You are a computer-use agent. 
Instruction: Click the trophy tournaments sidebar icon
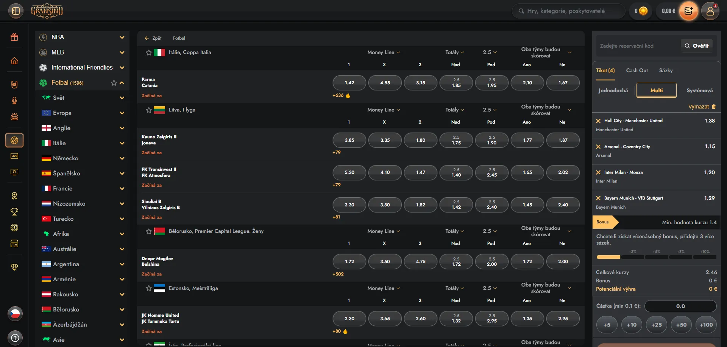[x=14, y=212]
